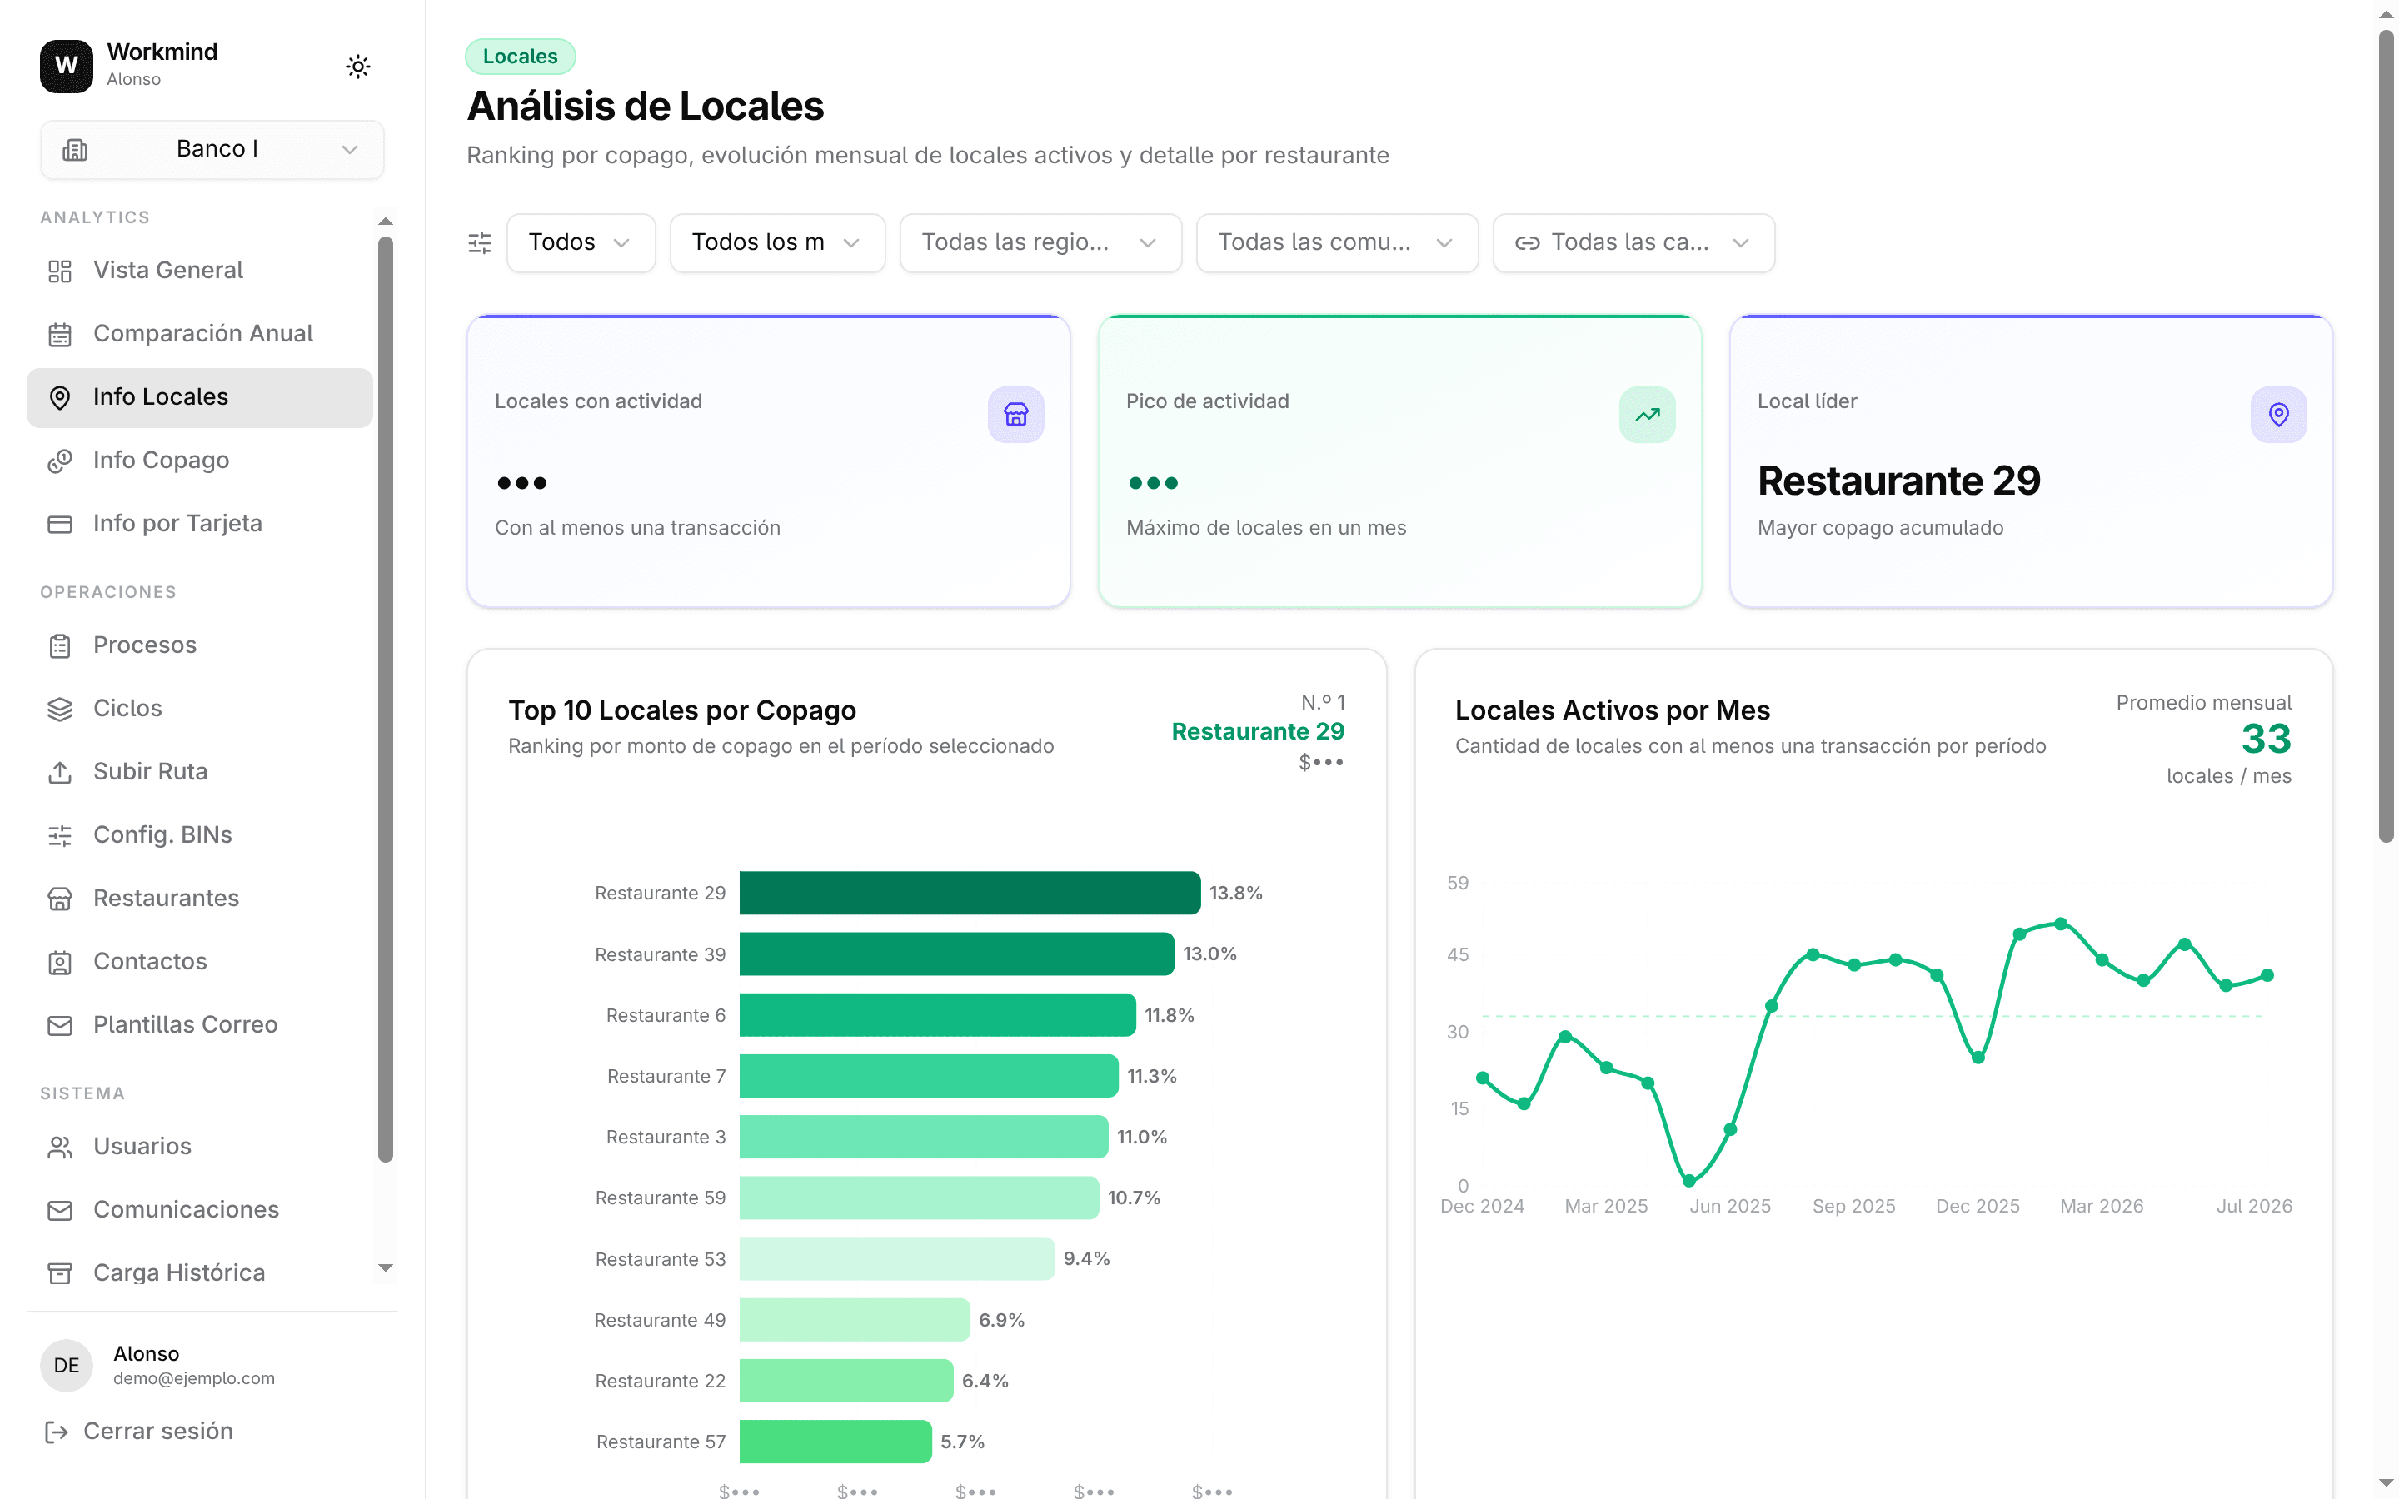Image resolution: width=2399 pixels, height=1499 pixels.
Task: Open Procesos in Operaciones
Action: coord(199,645)
